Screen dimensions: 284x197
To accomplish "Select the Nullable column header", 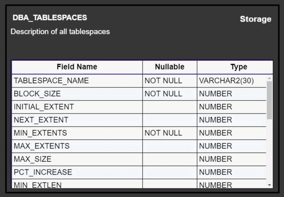I will [x=170, y=67].
